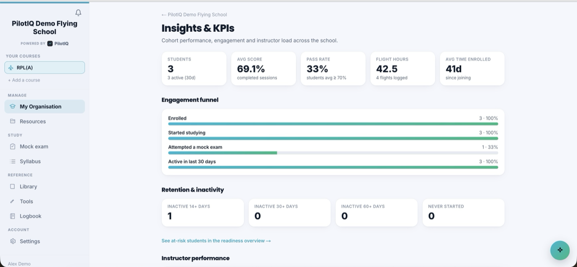The width and height of the screenshot is (577, 267).
Task: Click the Avg Time Enrolled 41d card
Action: click(x=472, y=68)
